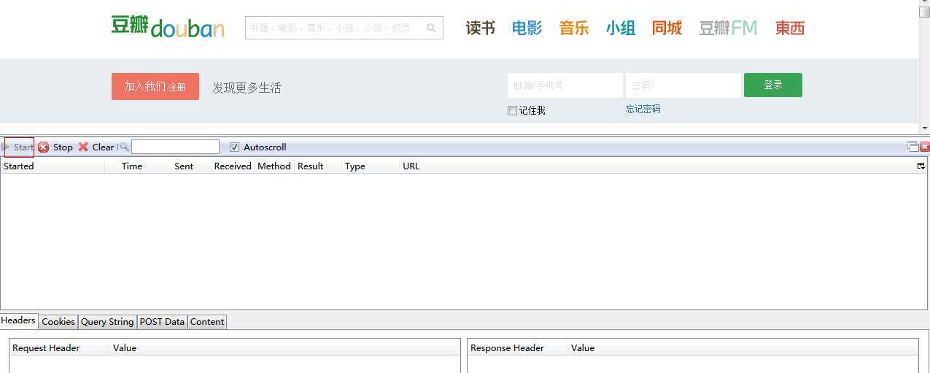
Task: Switch to the Headers tab
Action: pos(18,320)
